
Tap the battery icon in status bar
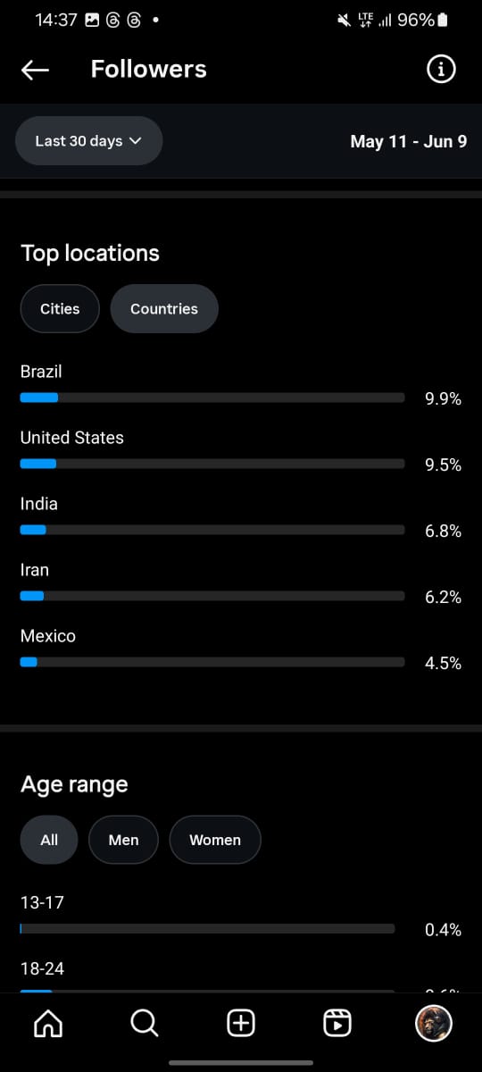pyautogui.click(x=444, y=20)
